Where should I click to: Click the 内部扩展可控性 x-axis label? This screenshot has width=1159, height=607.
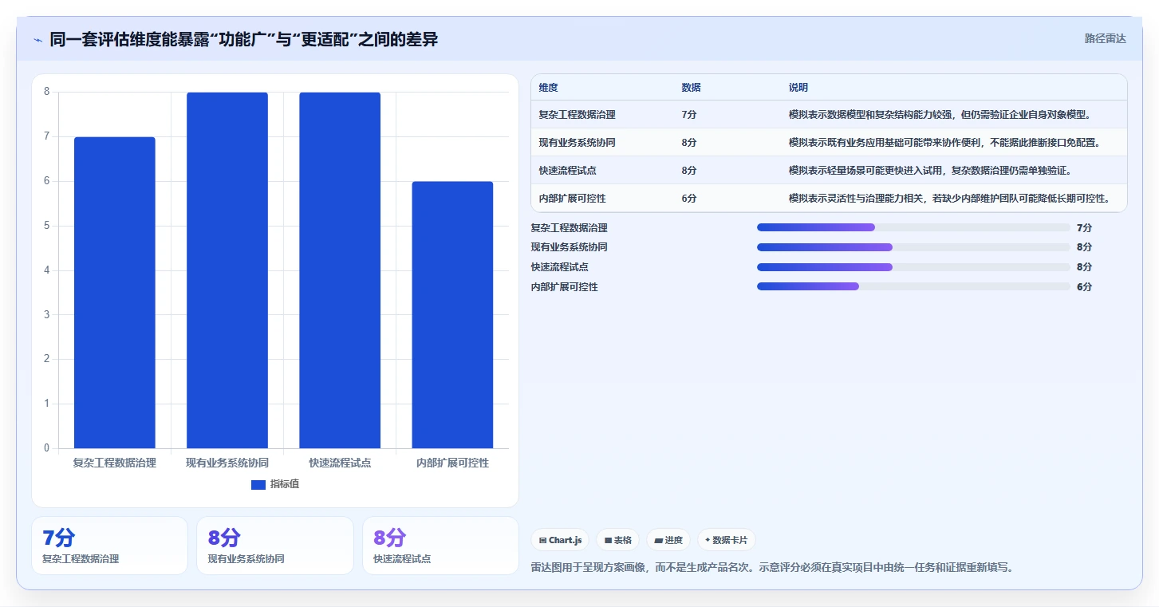click(x=452, y=463)
